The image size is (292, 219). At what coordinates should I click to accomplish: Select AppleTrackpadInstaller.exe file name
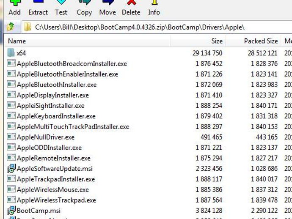(x=56, y=179)
